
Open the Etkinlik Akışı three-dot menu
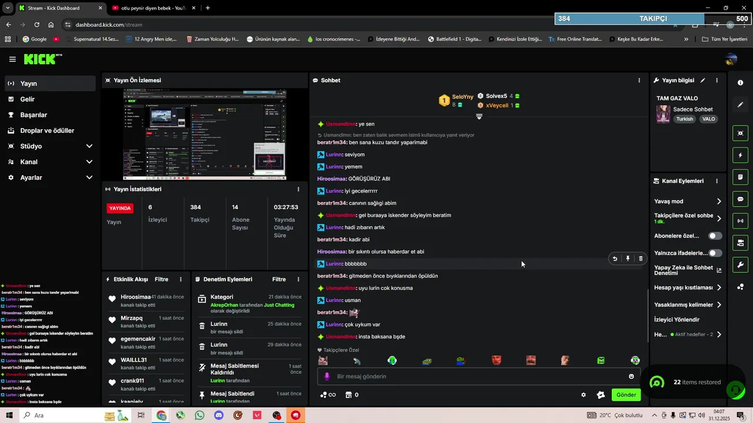pyautogui.click(x=181, y=280)
